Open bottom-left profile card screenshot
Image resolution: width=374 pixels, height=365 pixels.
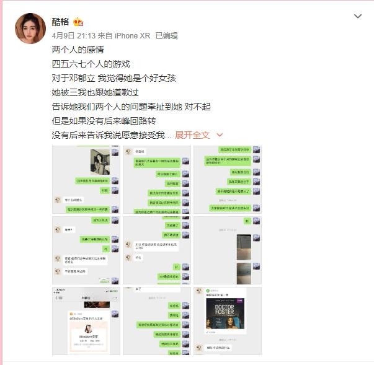pos(86,321)
